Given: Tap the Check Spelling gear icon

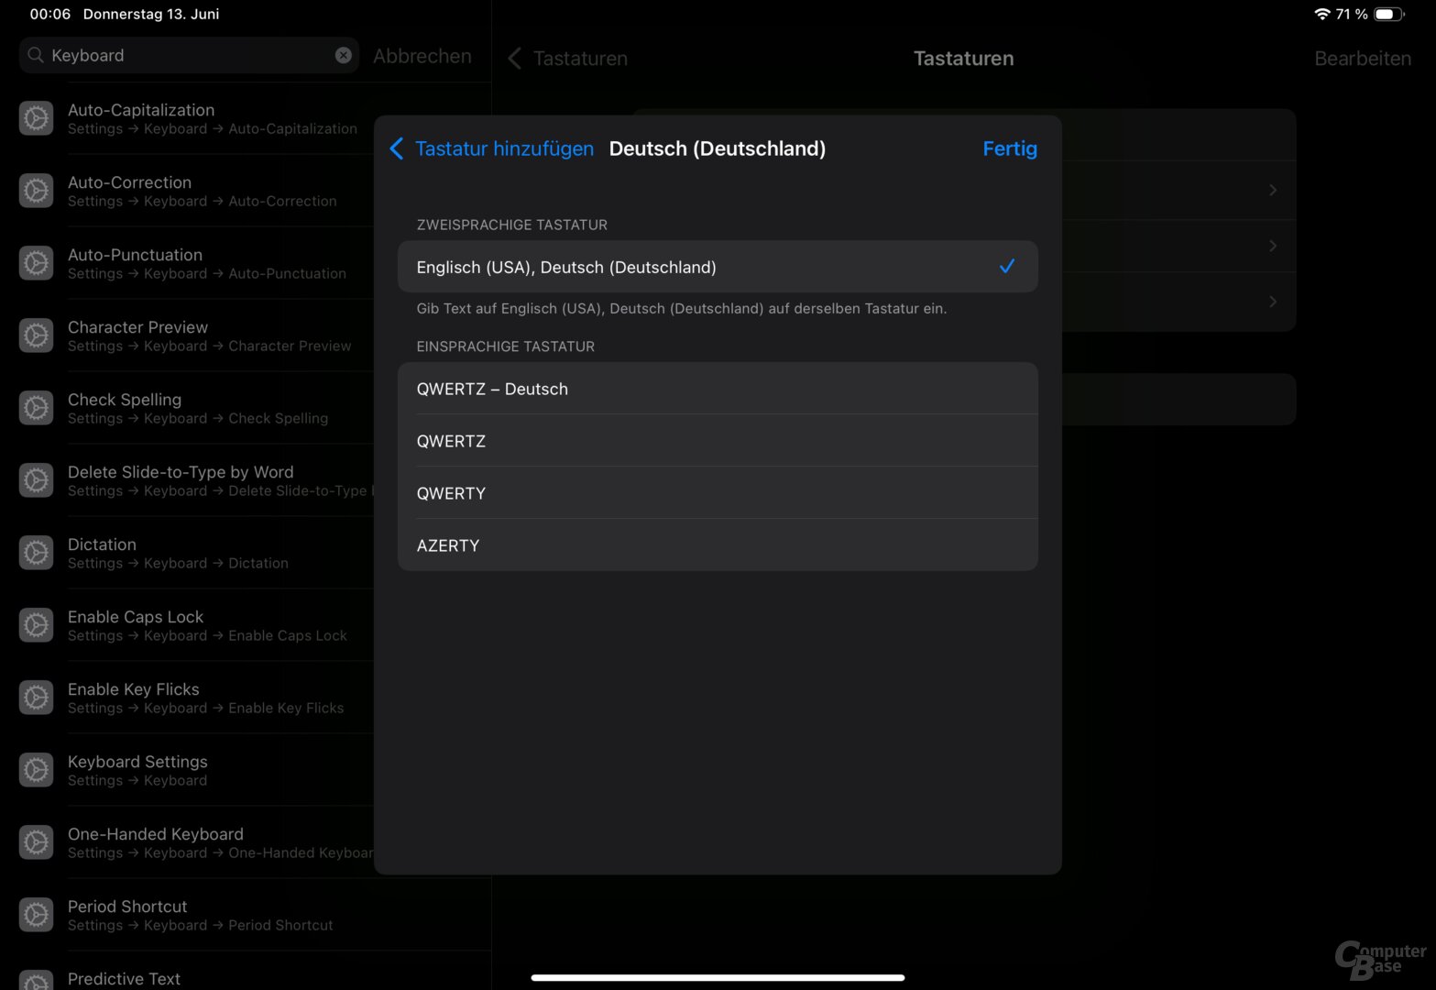Looking at the screenshot, I should (37, 408).
